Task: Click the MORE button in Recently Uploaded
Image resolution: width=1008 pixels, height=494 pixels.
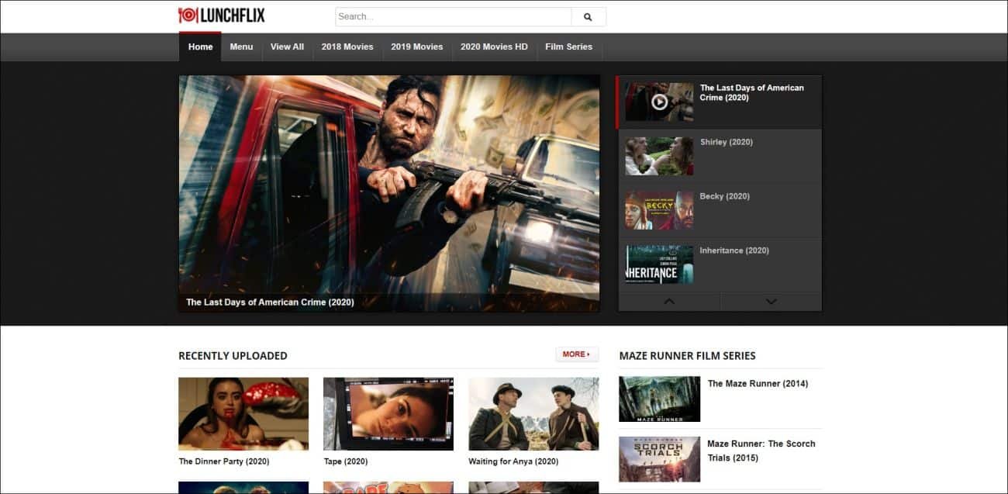Action: tap(577, 354)
